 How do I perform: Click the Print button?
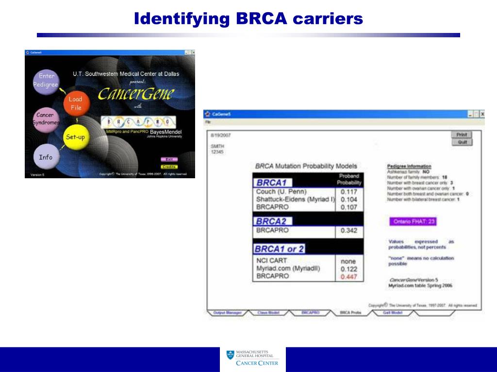tap(462, 135)
